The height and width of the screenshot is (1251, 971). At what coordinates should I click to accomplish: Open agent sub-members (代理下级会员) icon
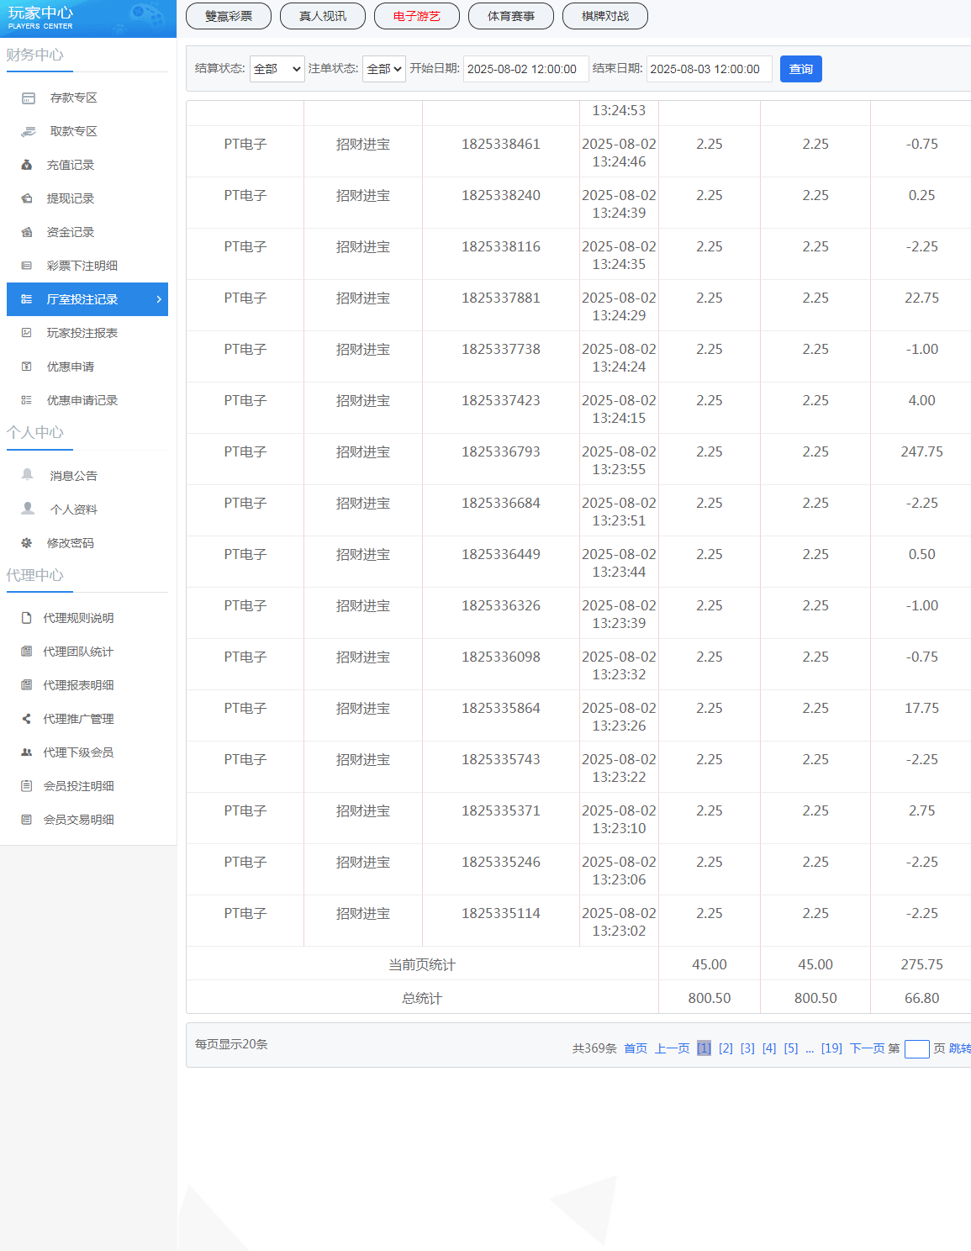pyautogui.click(x=26, y=752)
